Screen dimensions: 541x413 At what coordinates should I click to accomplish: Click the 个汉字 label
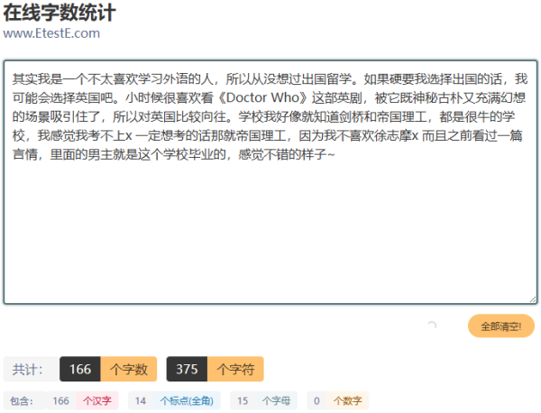pos(97,400)
